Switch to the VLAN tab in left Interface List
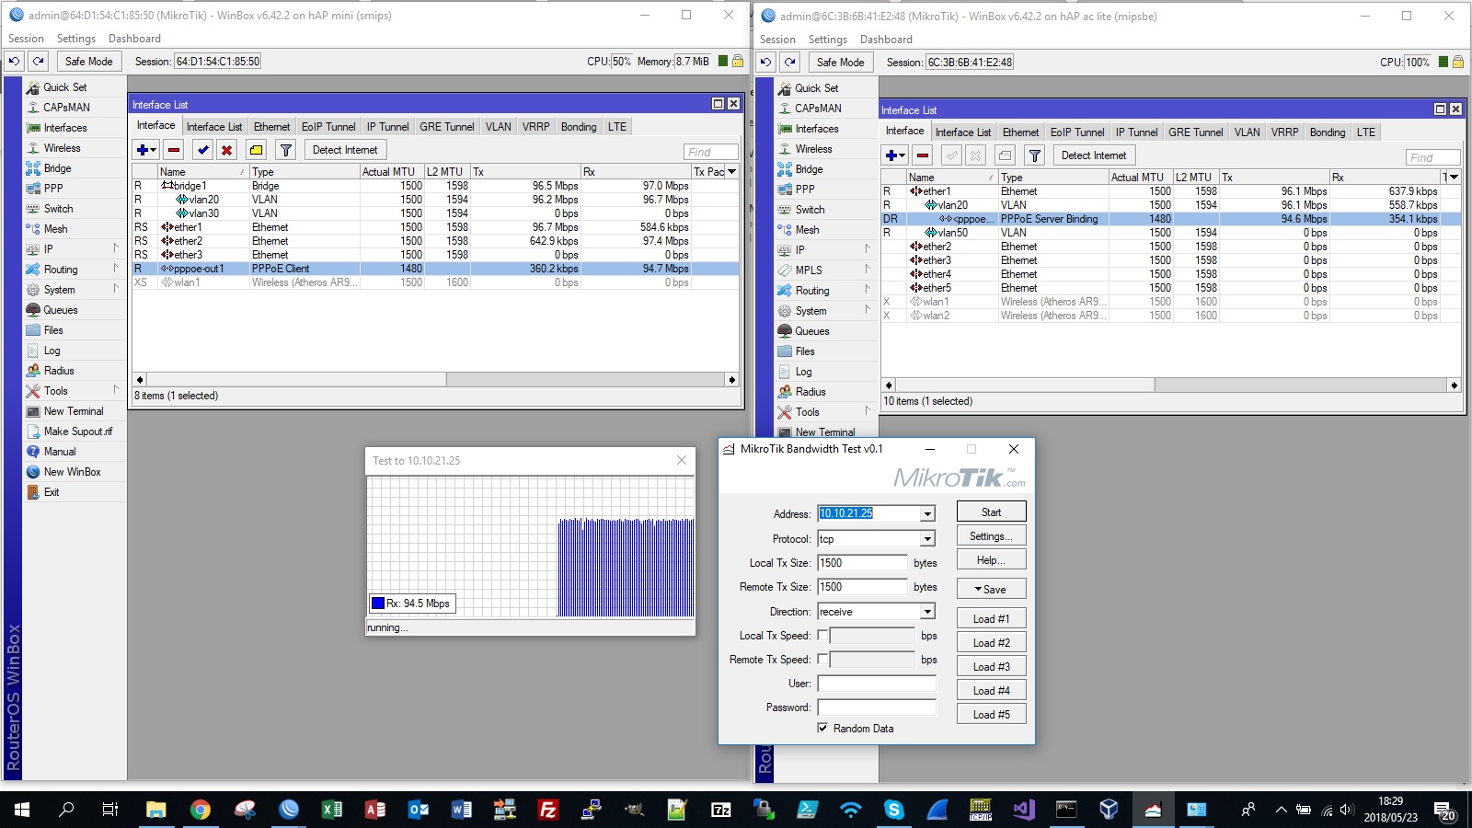Screen dimensions: 1472x828 pyautogui.click(x=498, y=127)
